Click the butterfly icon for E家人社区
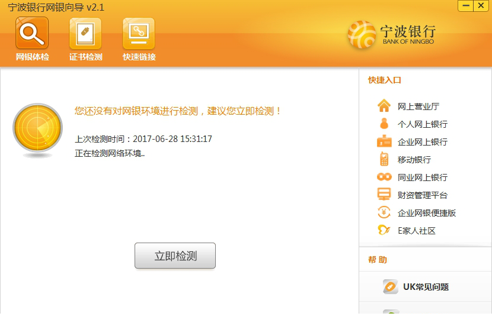Viewport: 492px width, 326px height. [384, 230]
